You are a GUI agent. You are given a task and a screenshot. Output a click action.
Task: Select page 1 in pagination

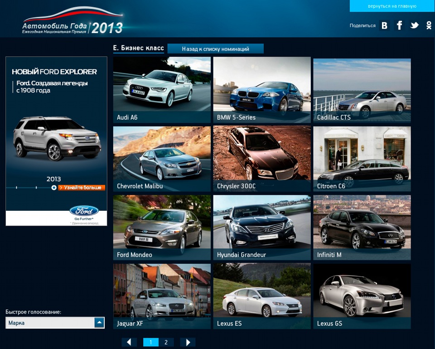tap(150, 342)
